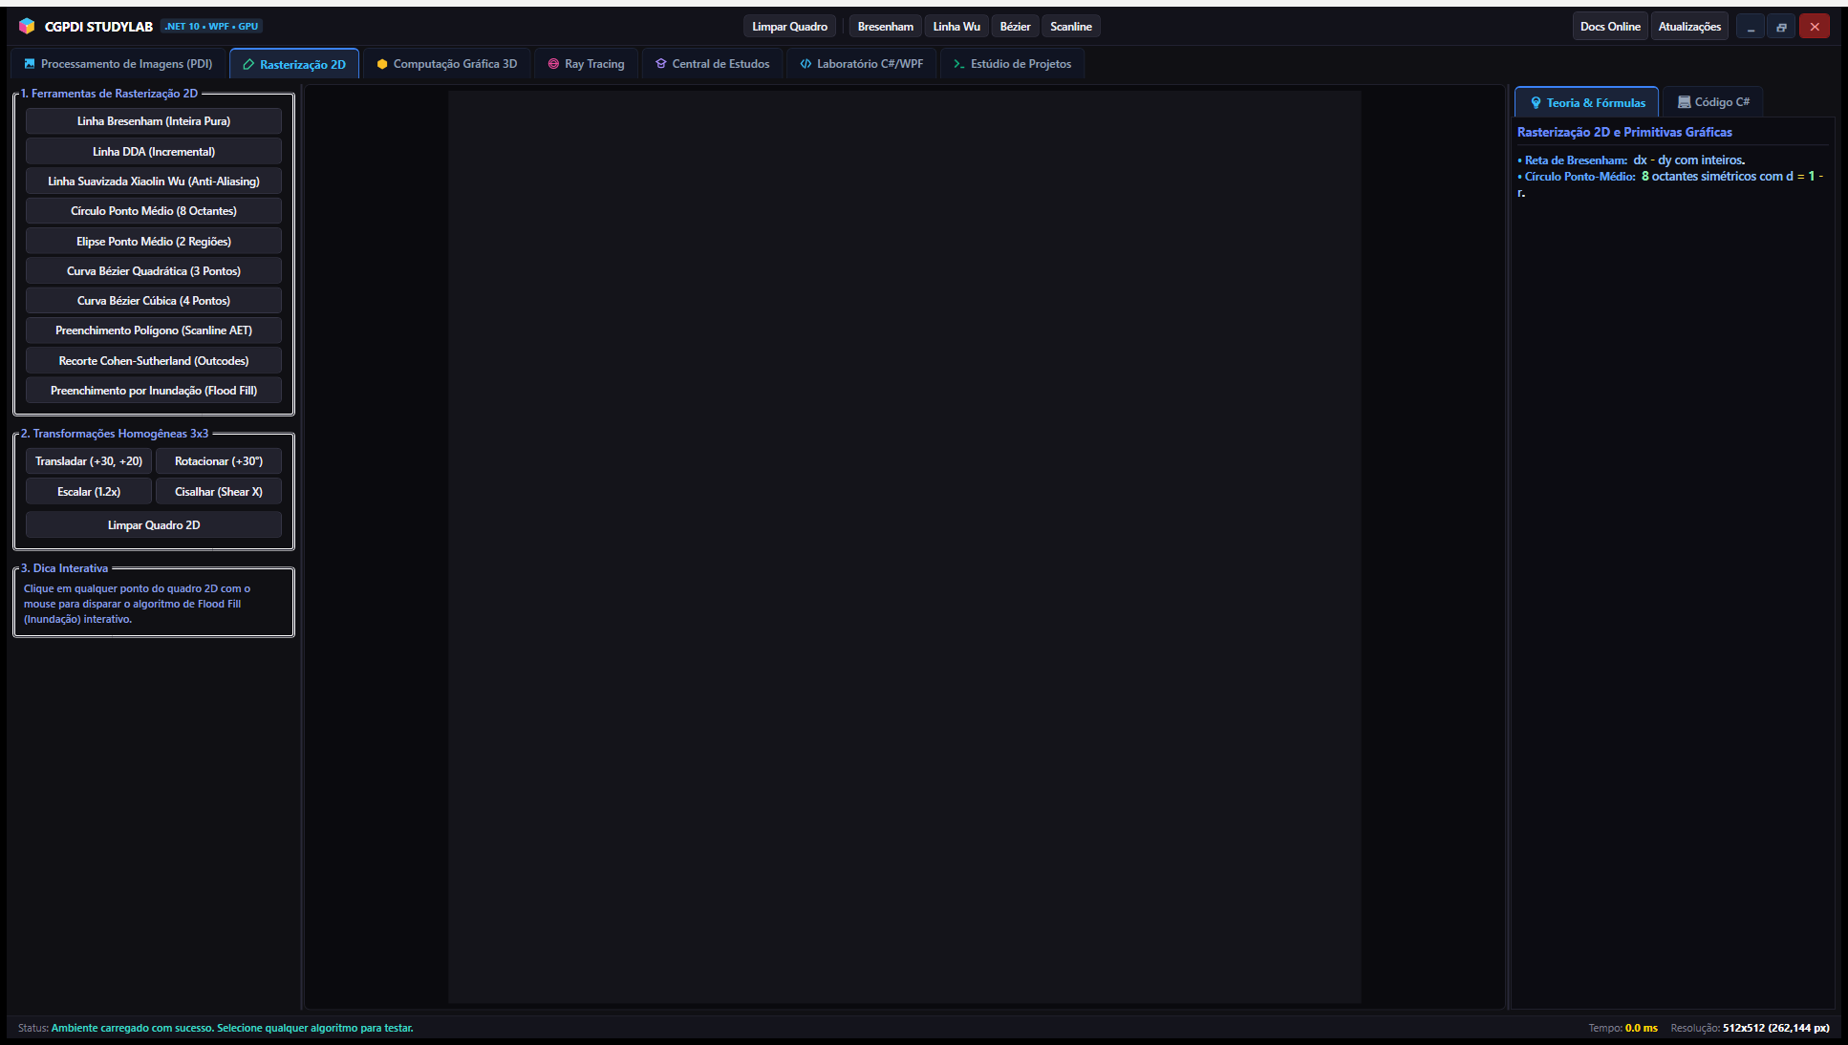Minimize the StudyLab window

[1751, 27]
